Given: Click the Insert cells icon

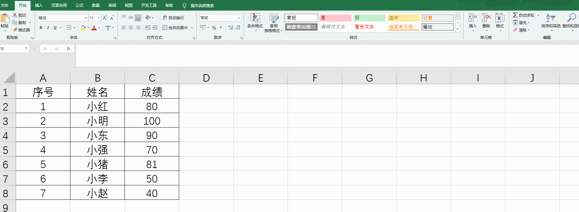Looking at the screenshot, I should pyautogui.click(x=473, y=18).
